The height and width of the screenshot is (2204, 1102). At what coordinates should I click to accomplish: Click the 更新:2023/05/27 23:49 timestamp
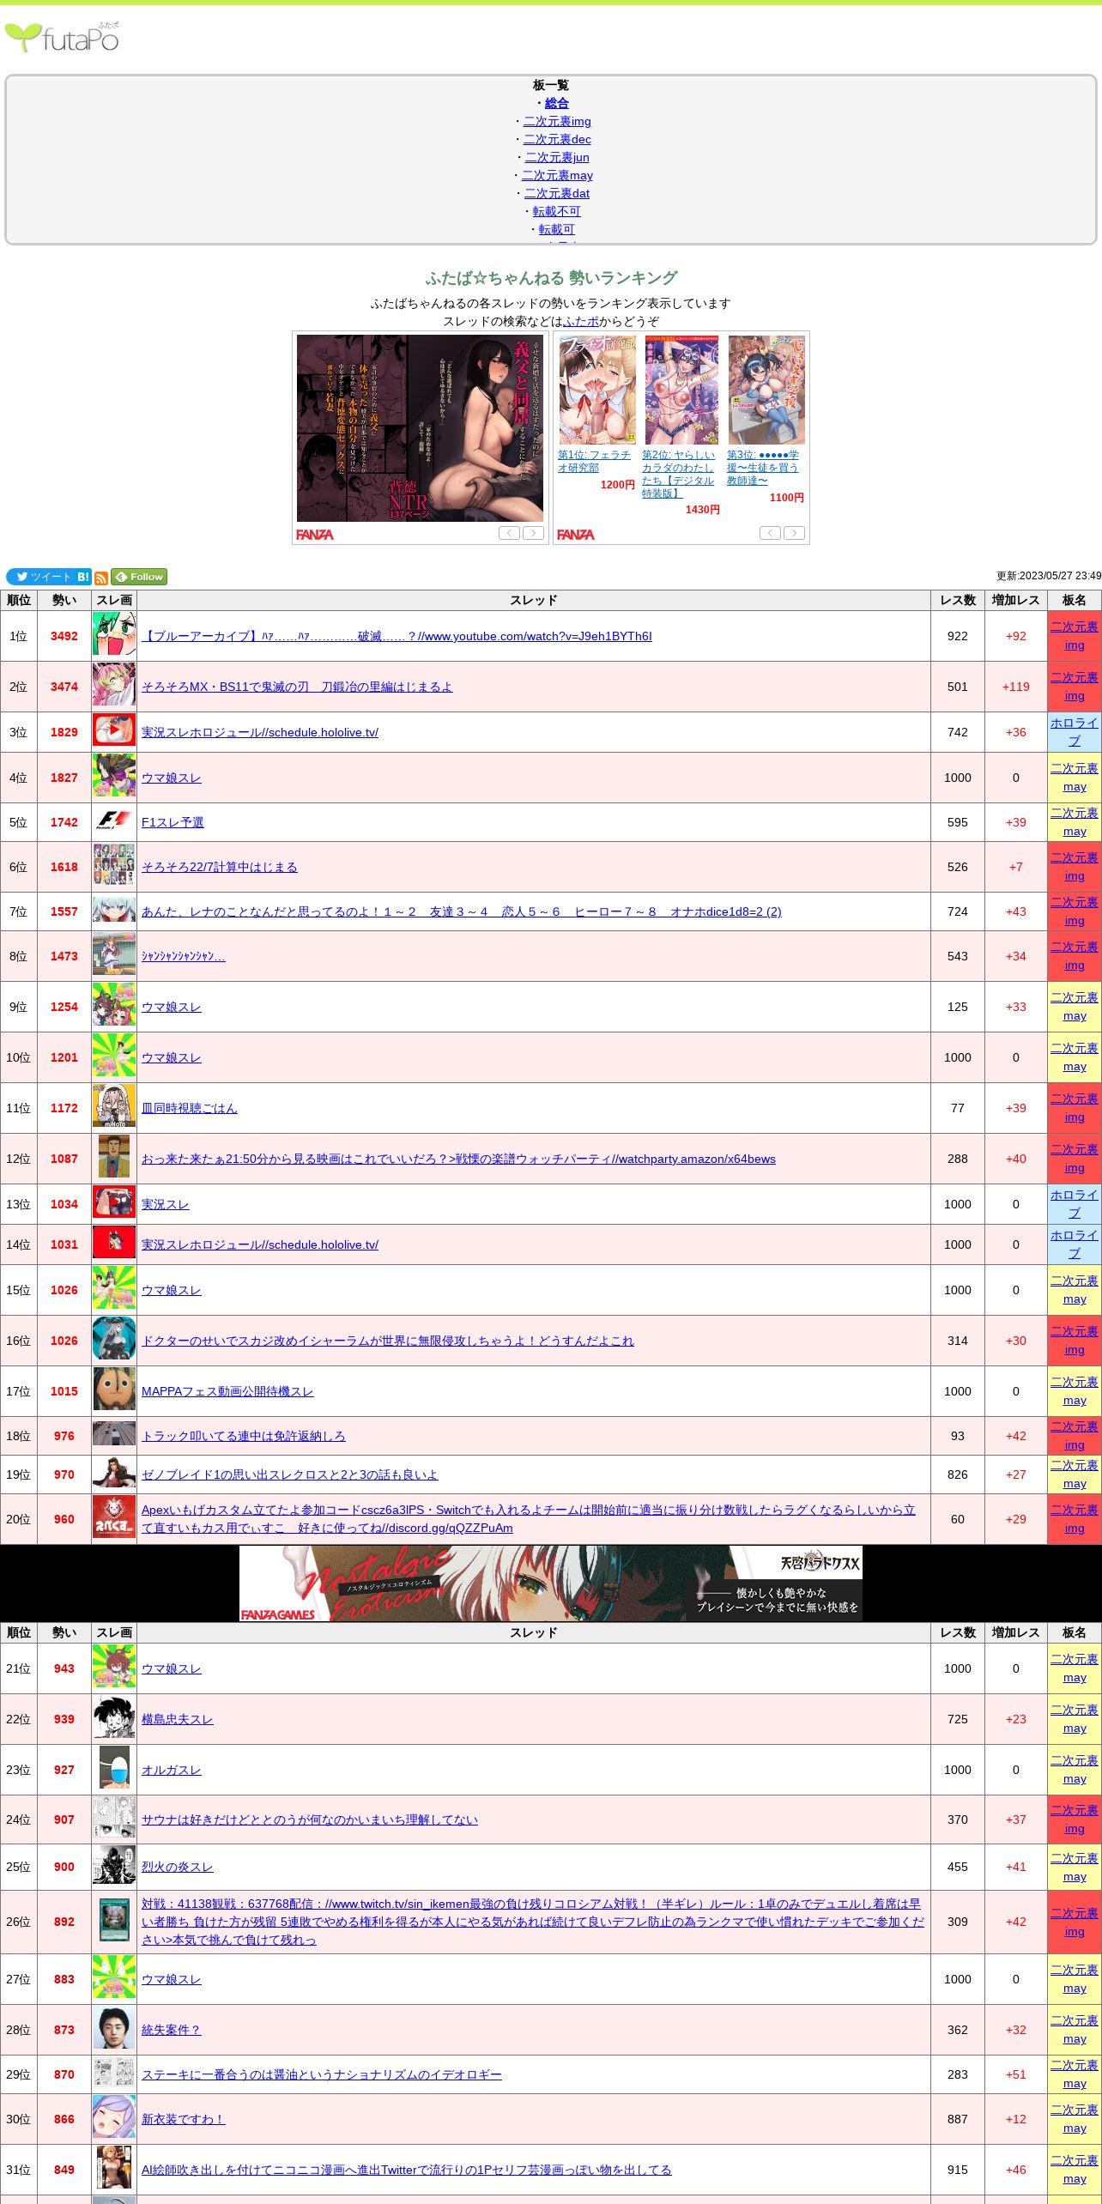tap(1049, 576)
